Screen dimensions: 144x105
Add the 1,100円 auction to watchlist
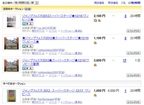pyautogui.click(x=134, y=53)
